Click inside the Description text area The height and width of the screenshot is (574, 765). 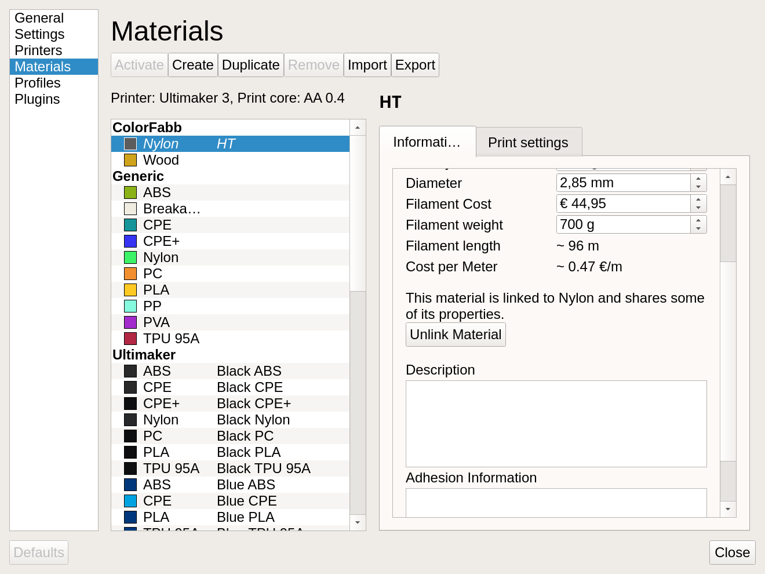click(556, 423)
